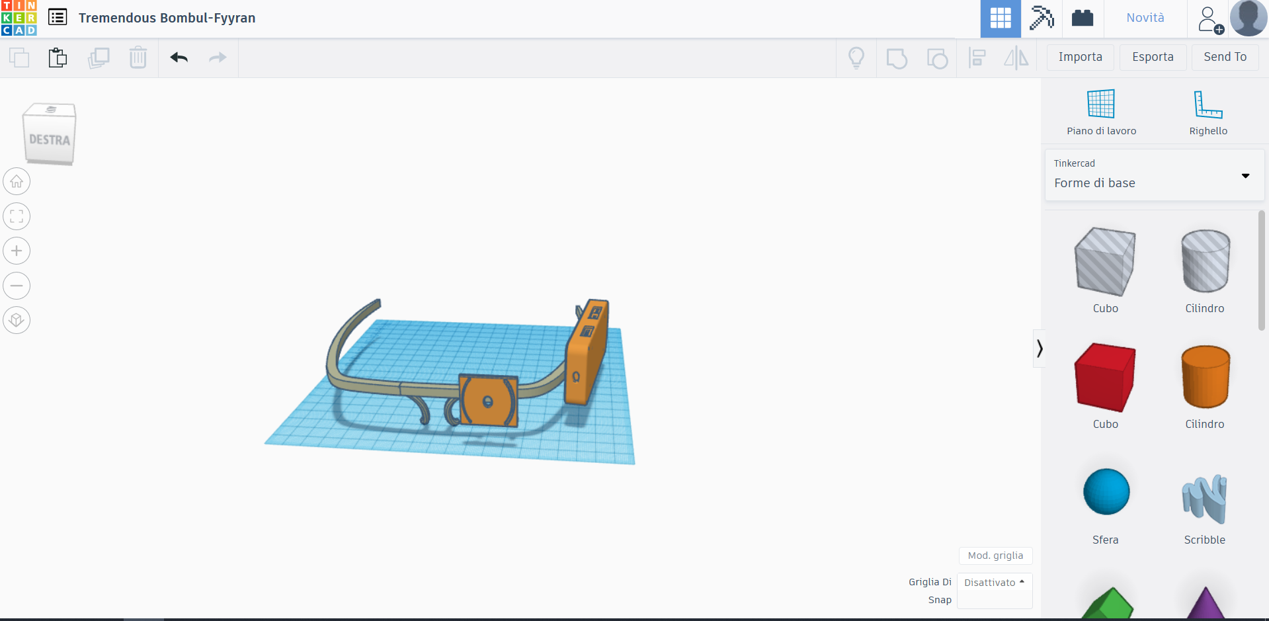
Task: Click the Tinkercad logo
Action: point(19,18)
